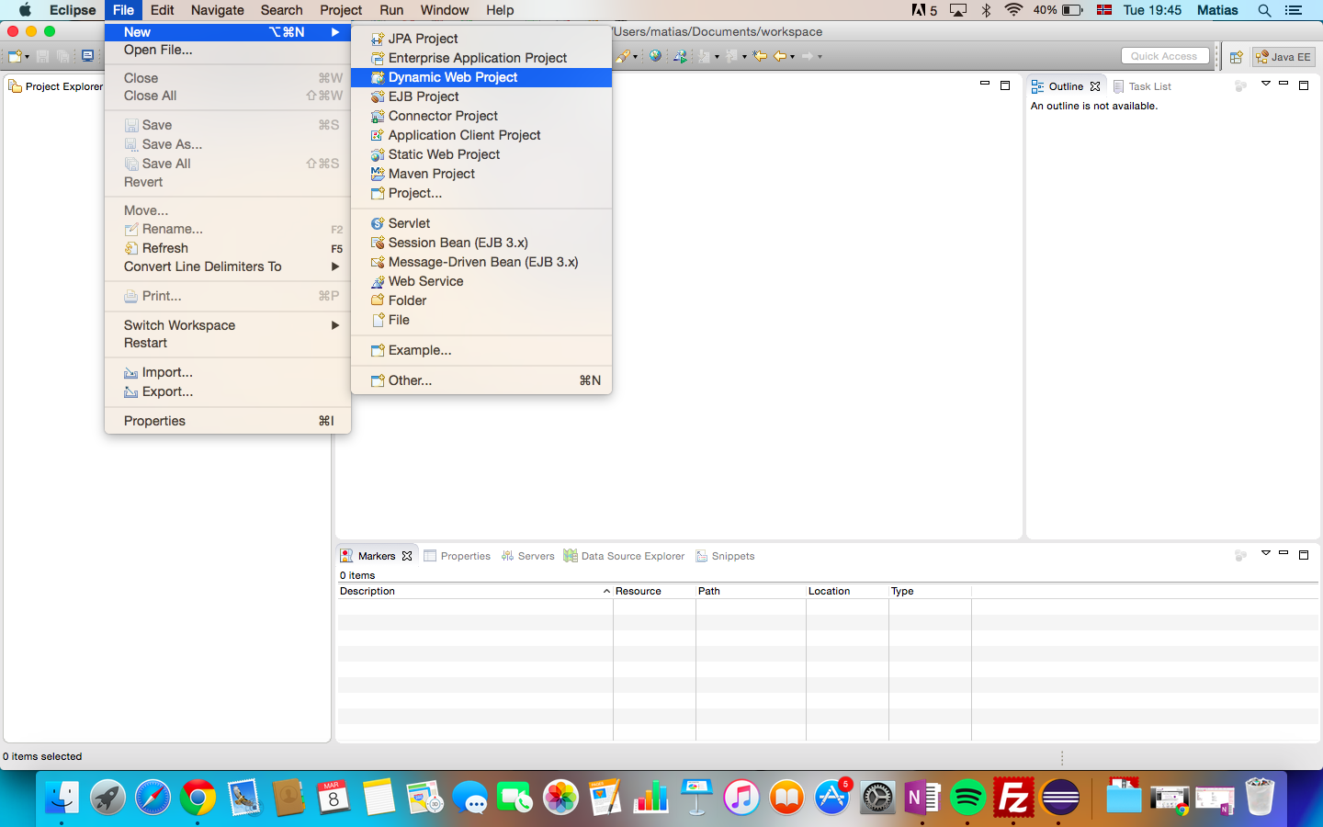The height and width of the screenshot is (827, 1323).
Task: Click Back navigation arrow in toolbar
Action: tap(780, 56)
